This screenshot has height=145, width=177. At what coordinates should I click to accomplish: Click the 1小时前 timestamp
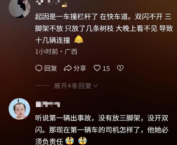coord(46,52)
